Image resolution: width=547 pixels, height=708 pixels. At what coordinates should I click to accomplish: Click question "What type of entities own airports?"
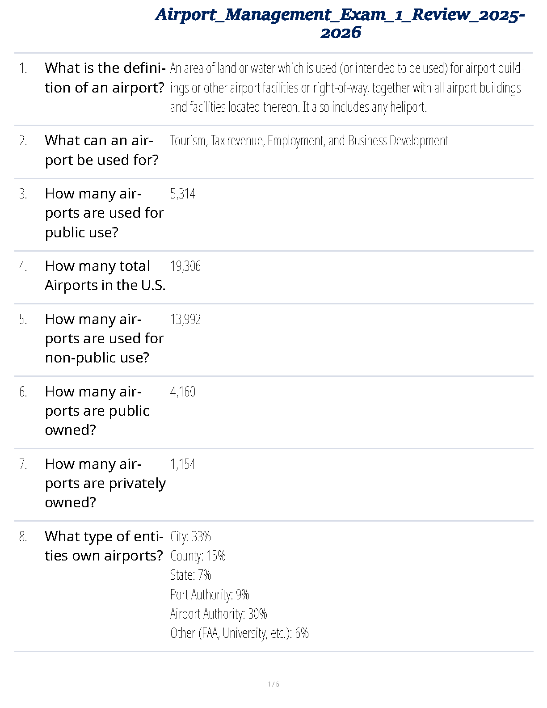click(x=104, y=546)
